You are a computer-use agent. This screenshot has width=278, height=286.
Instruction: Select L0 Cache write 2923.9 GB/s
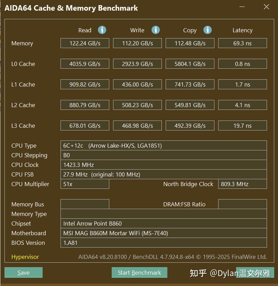[137, 64]
